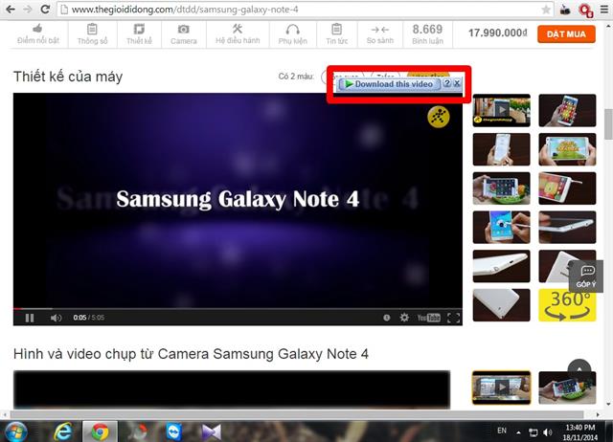Select thumbnail showing game on landscape phone
This screenshot has height=442, width=613.
pyautogui.click(x=567, y=149)
